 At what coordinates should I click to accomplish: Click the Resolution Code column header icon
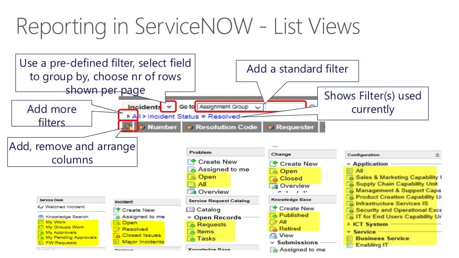(x=190, y=127)
